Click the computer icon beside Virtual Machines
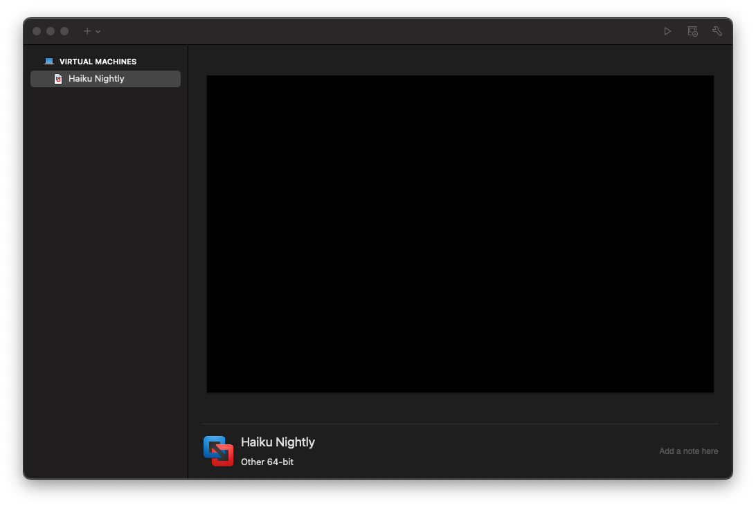Screen dimensions: 756x508 (48, 61)
